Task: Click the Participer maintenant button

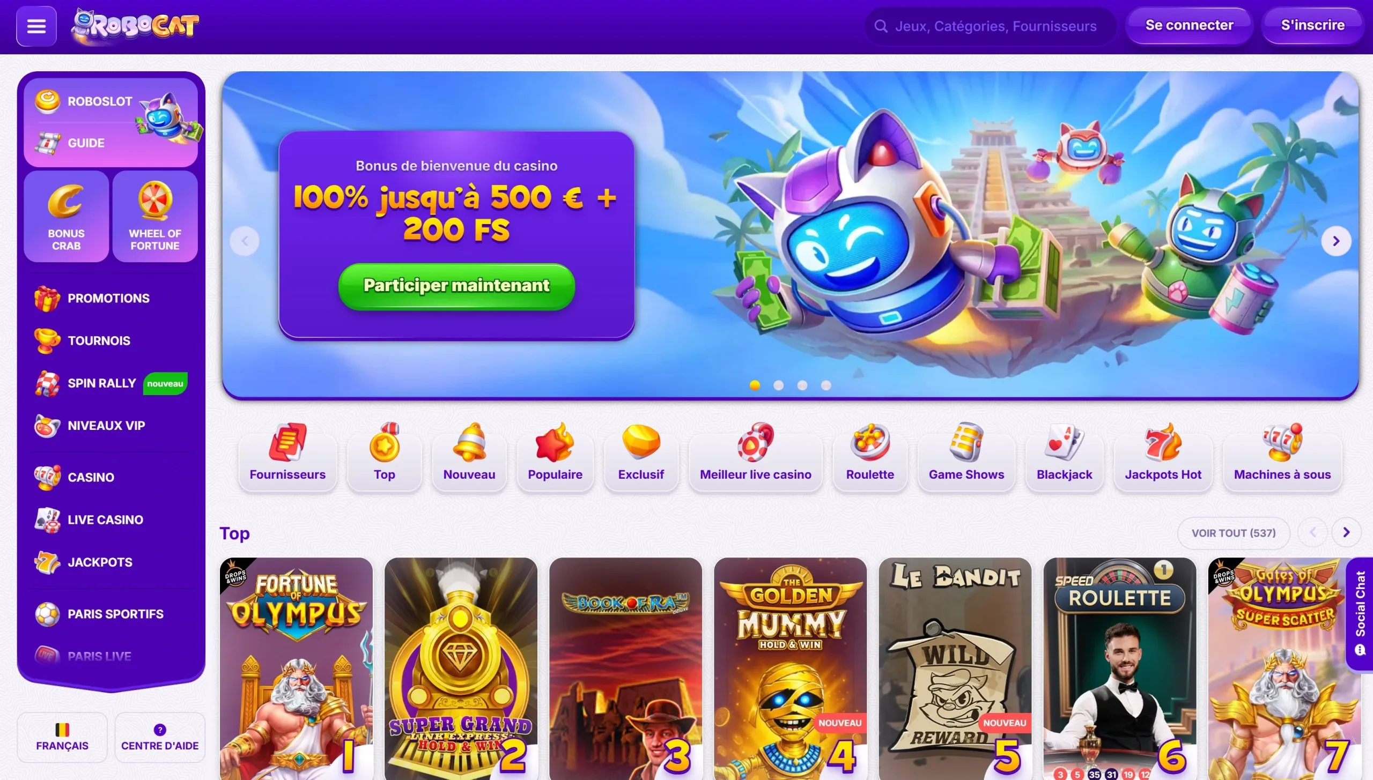Action: (456, 286)
